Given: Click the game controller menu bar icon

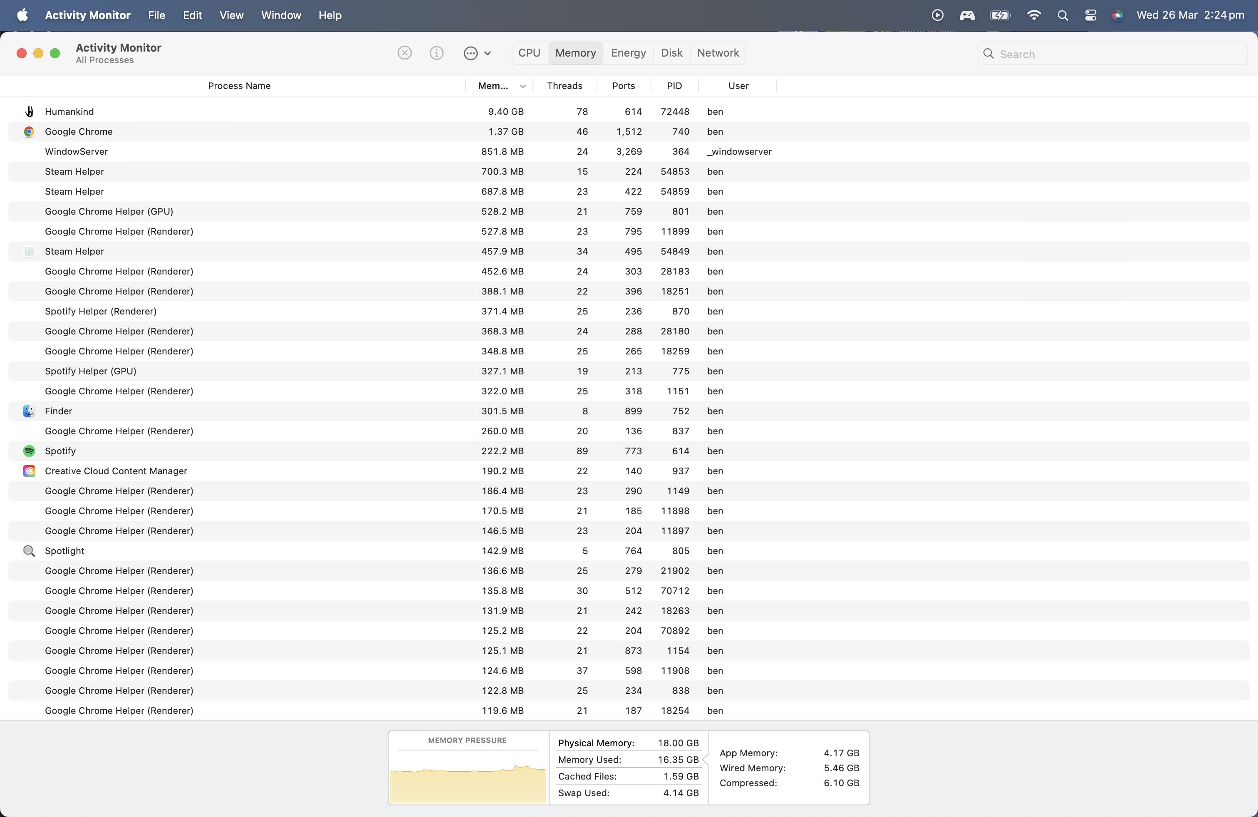Looking at the screenshot, I should click(967, 15).
